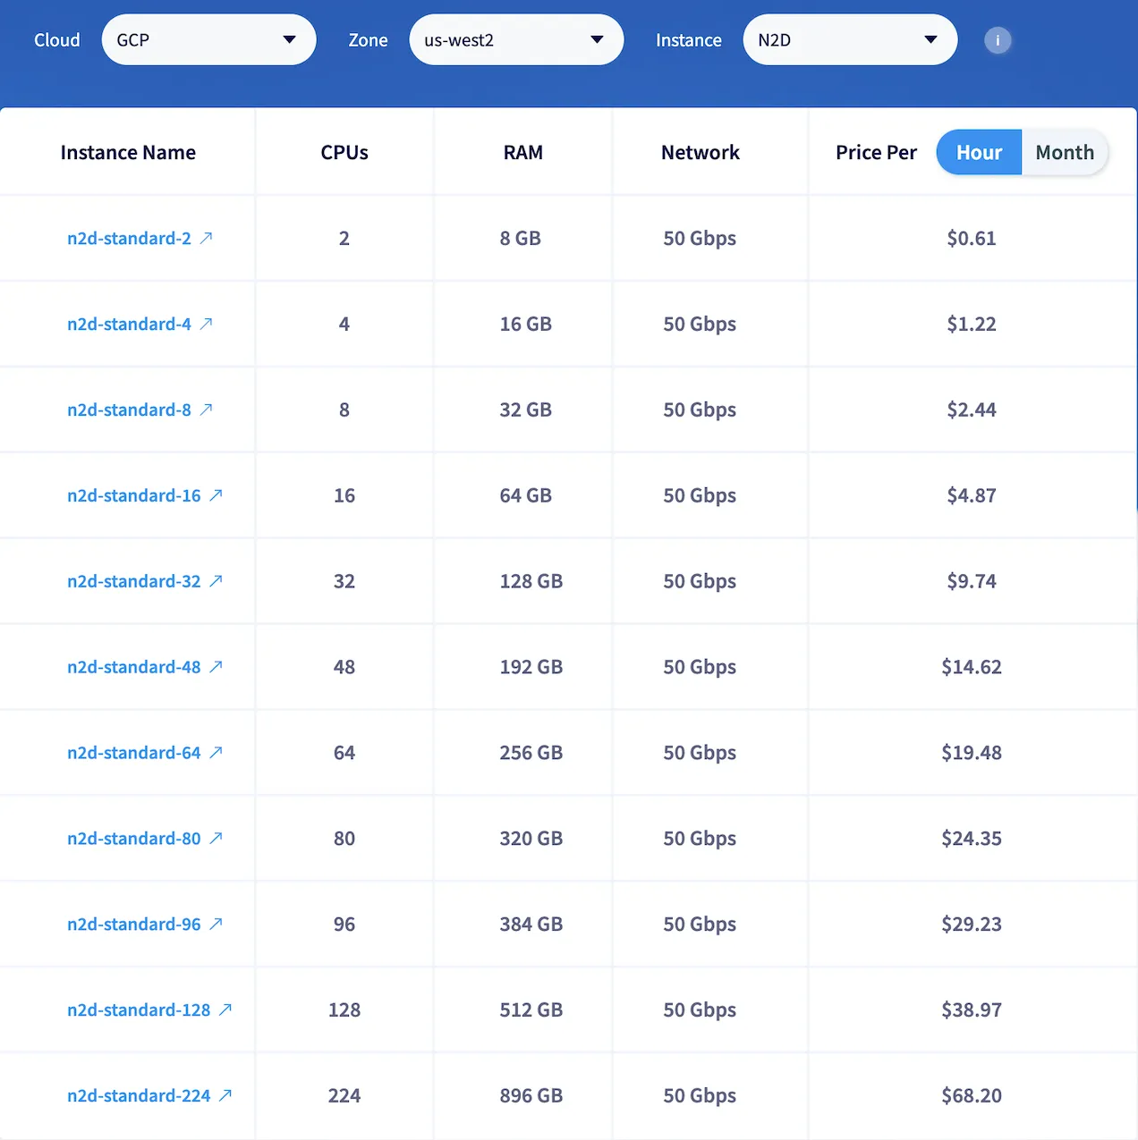Open n2d-standard-128 external link arrow
1138x1140 pixels.
pos(224,1009)
